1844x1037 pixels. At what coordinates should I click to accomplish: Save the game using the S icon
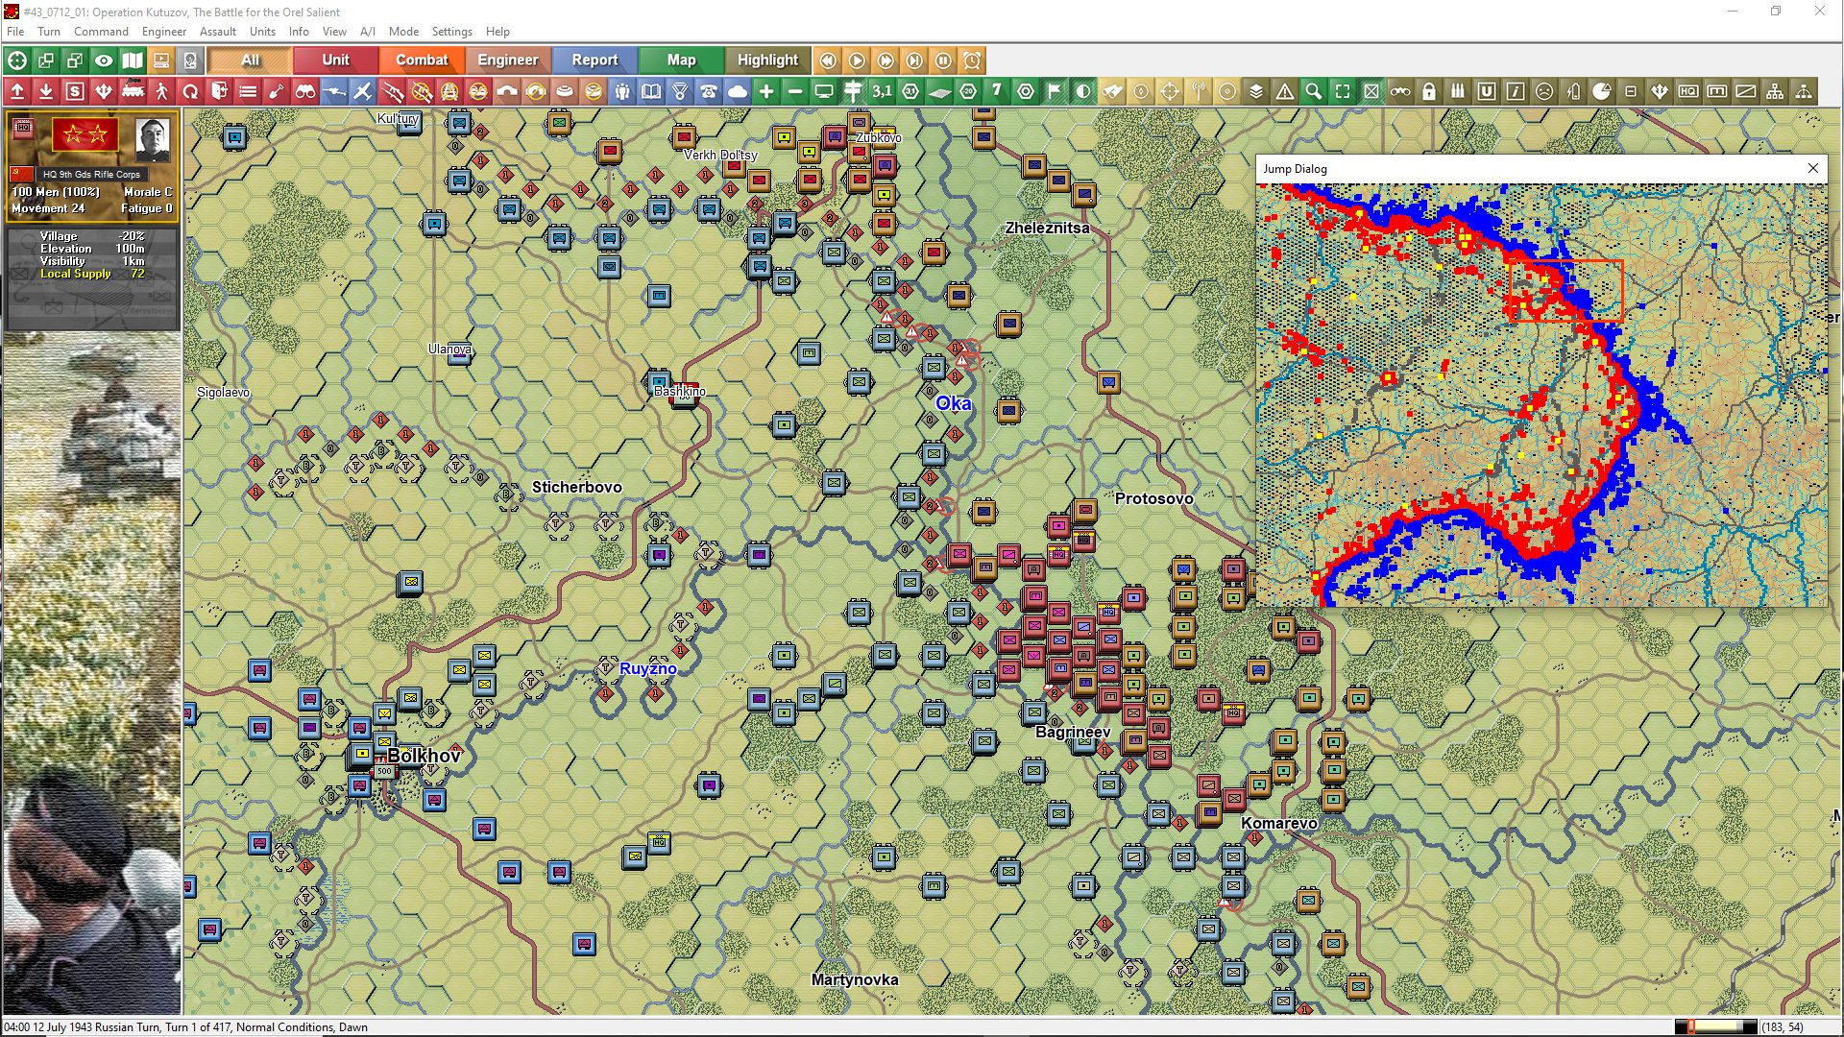point(75,91)
